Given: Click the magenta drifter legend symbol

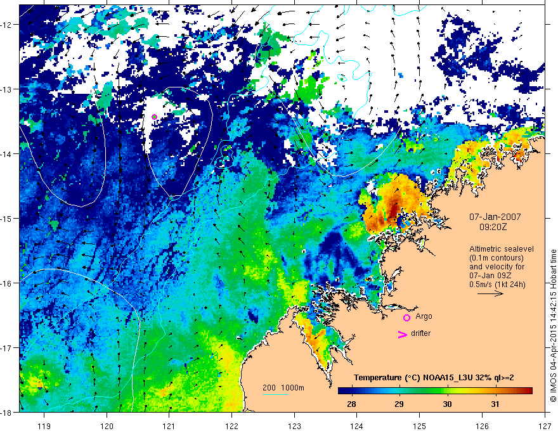Looking at the screenshot, I should pos(402,334).
